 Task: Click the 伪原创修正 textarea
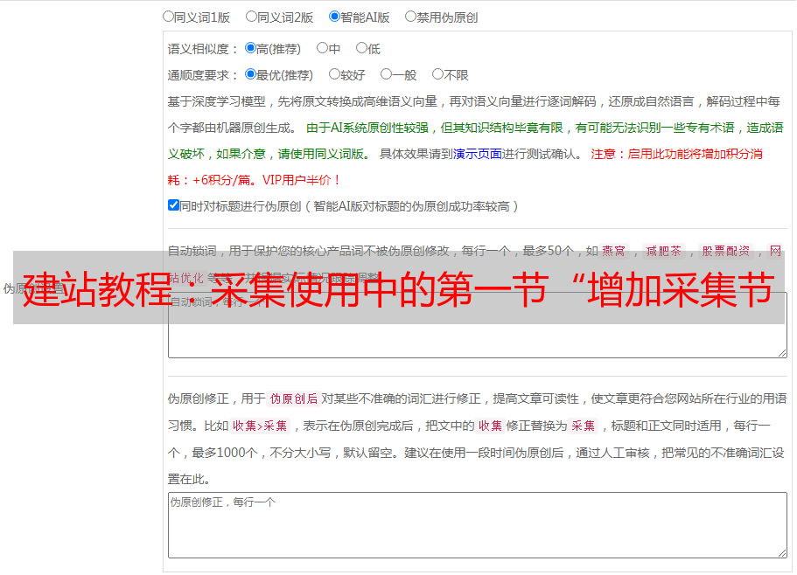[478, 525]
